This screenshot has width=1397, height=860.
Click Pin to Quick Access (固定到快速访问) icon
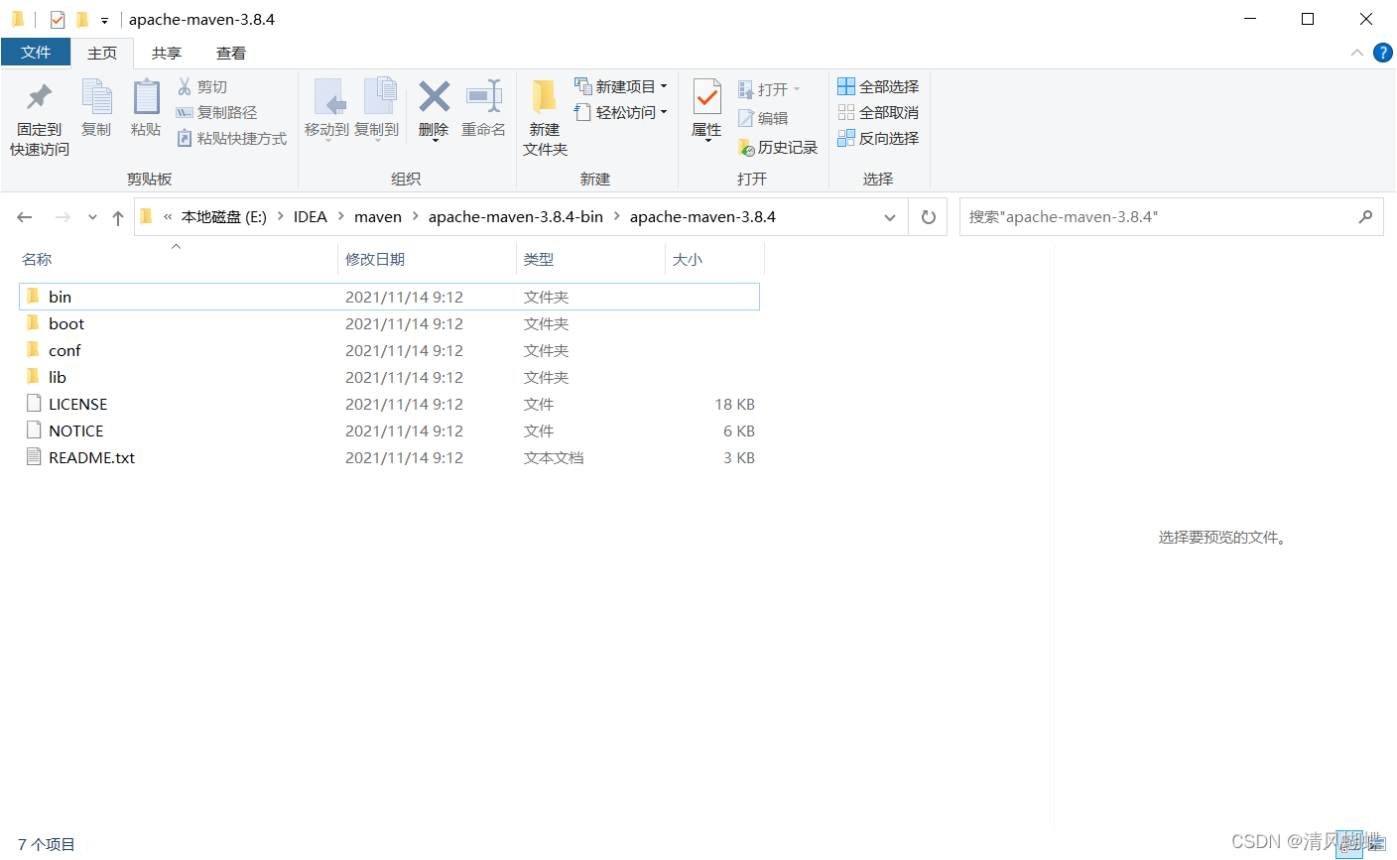click(x=39, y=97)
